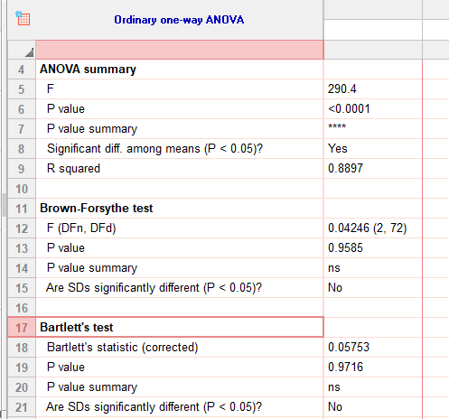Select row header 21
The height and width of the screenshot is (419, 449).
[22, 407]
